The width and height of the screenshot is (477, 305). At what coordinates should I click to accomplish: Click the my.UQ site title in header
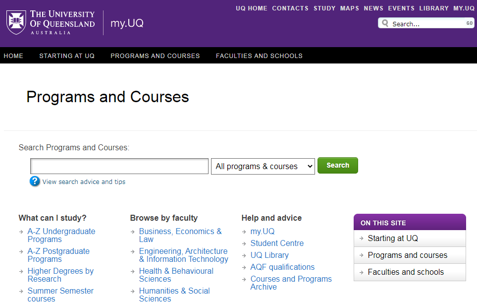pos(127,23)
